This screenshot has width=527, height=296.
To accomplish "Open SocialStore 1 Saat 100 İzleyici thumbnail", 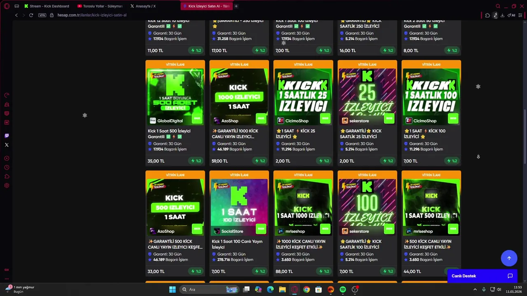I will (239, 207).
